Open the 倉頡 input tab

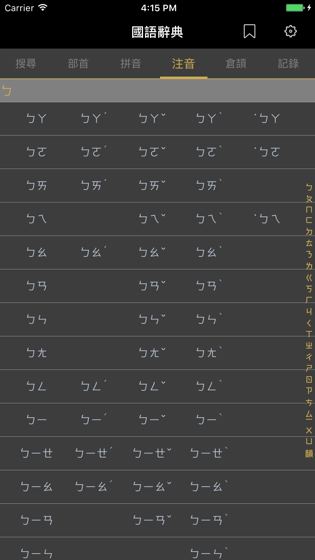tap(236, 64)
